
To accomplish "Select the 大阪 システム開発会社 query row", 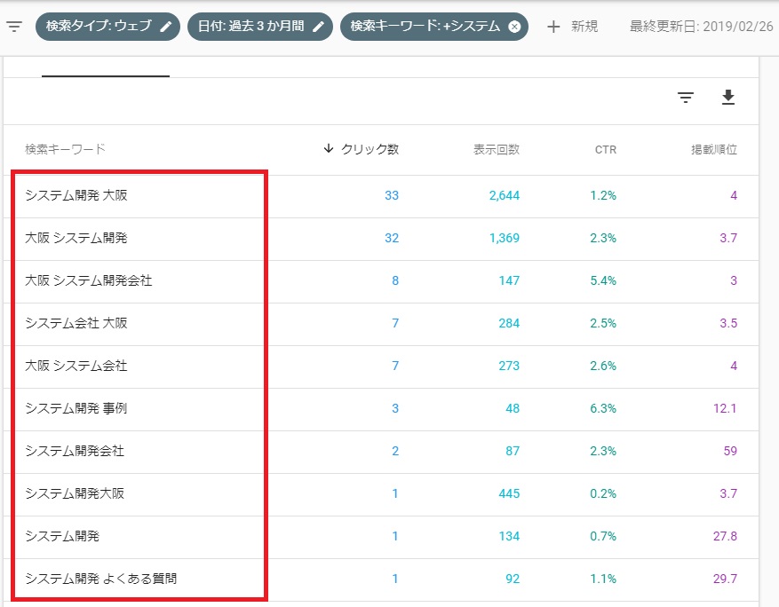I will coord(89,280).
